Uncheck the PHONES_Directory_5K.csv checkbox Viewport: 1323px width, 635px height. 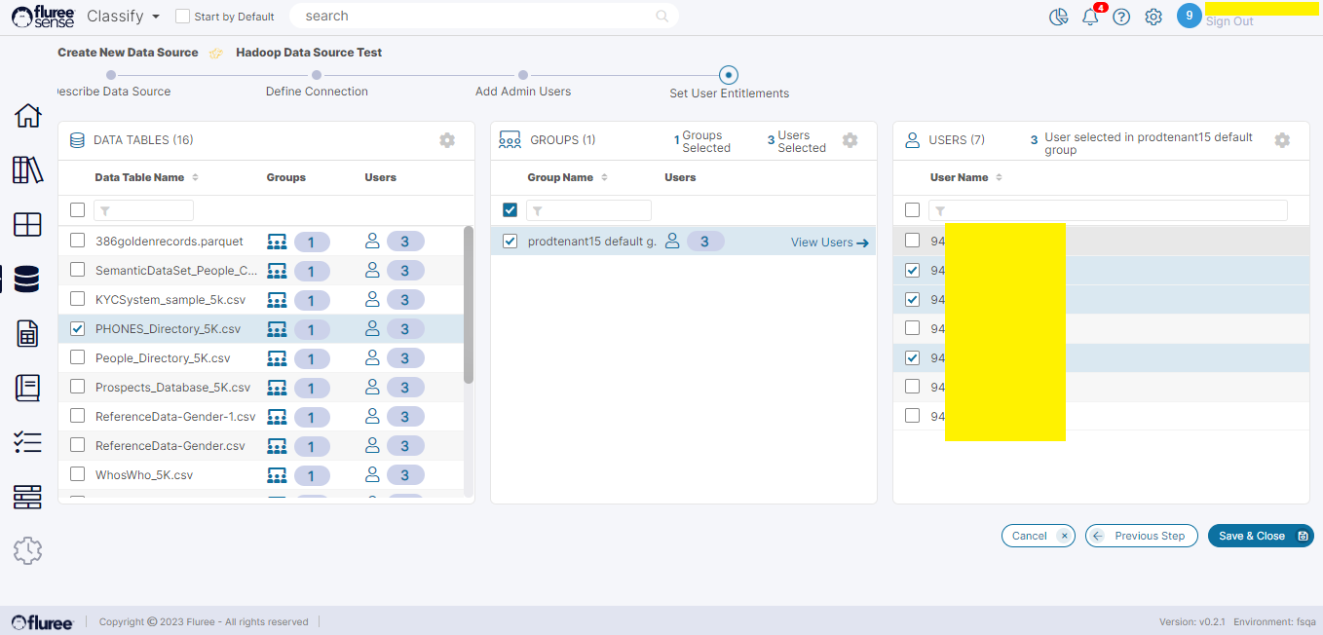[78, 328]
